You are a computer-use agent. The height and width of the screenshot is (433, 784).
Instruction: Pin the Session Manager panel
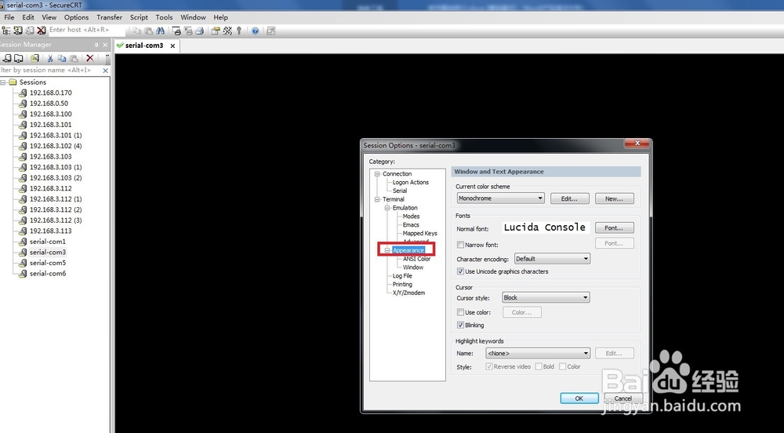point(96,45)
